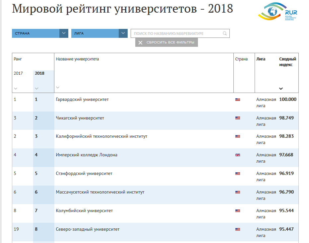Open the СТРАНА dropdown filter
This screenshot has width=309, height=243.
pyautogui.click(x=40, y=33)
